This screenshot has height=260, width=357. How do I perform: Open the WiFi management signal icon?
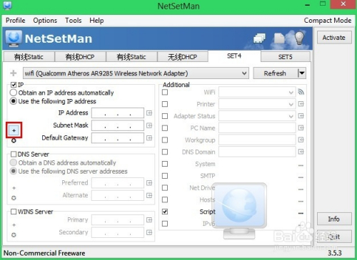pos(301,92)
